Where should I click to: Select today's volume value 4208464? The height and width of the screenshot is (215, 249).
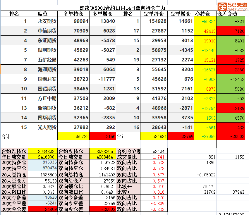pos(103,157)
